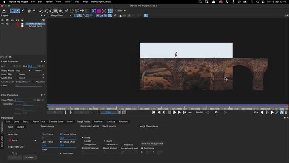Select the Hand pan tool
Image resolution: width=289 pixels, height=163 pixels.
(x=29, y=11)
